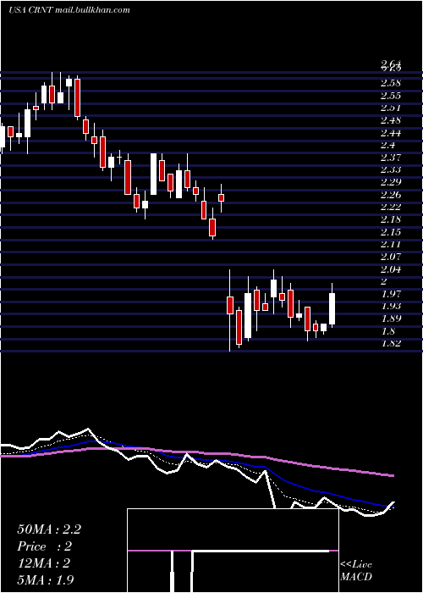Click the 2.22 price axis label
The image size is (423, 593).
(391, 207)
